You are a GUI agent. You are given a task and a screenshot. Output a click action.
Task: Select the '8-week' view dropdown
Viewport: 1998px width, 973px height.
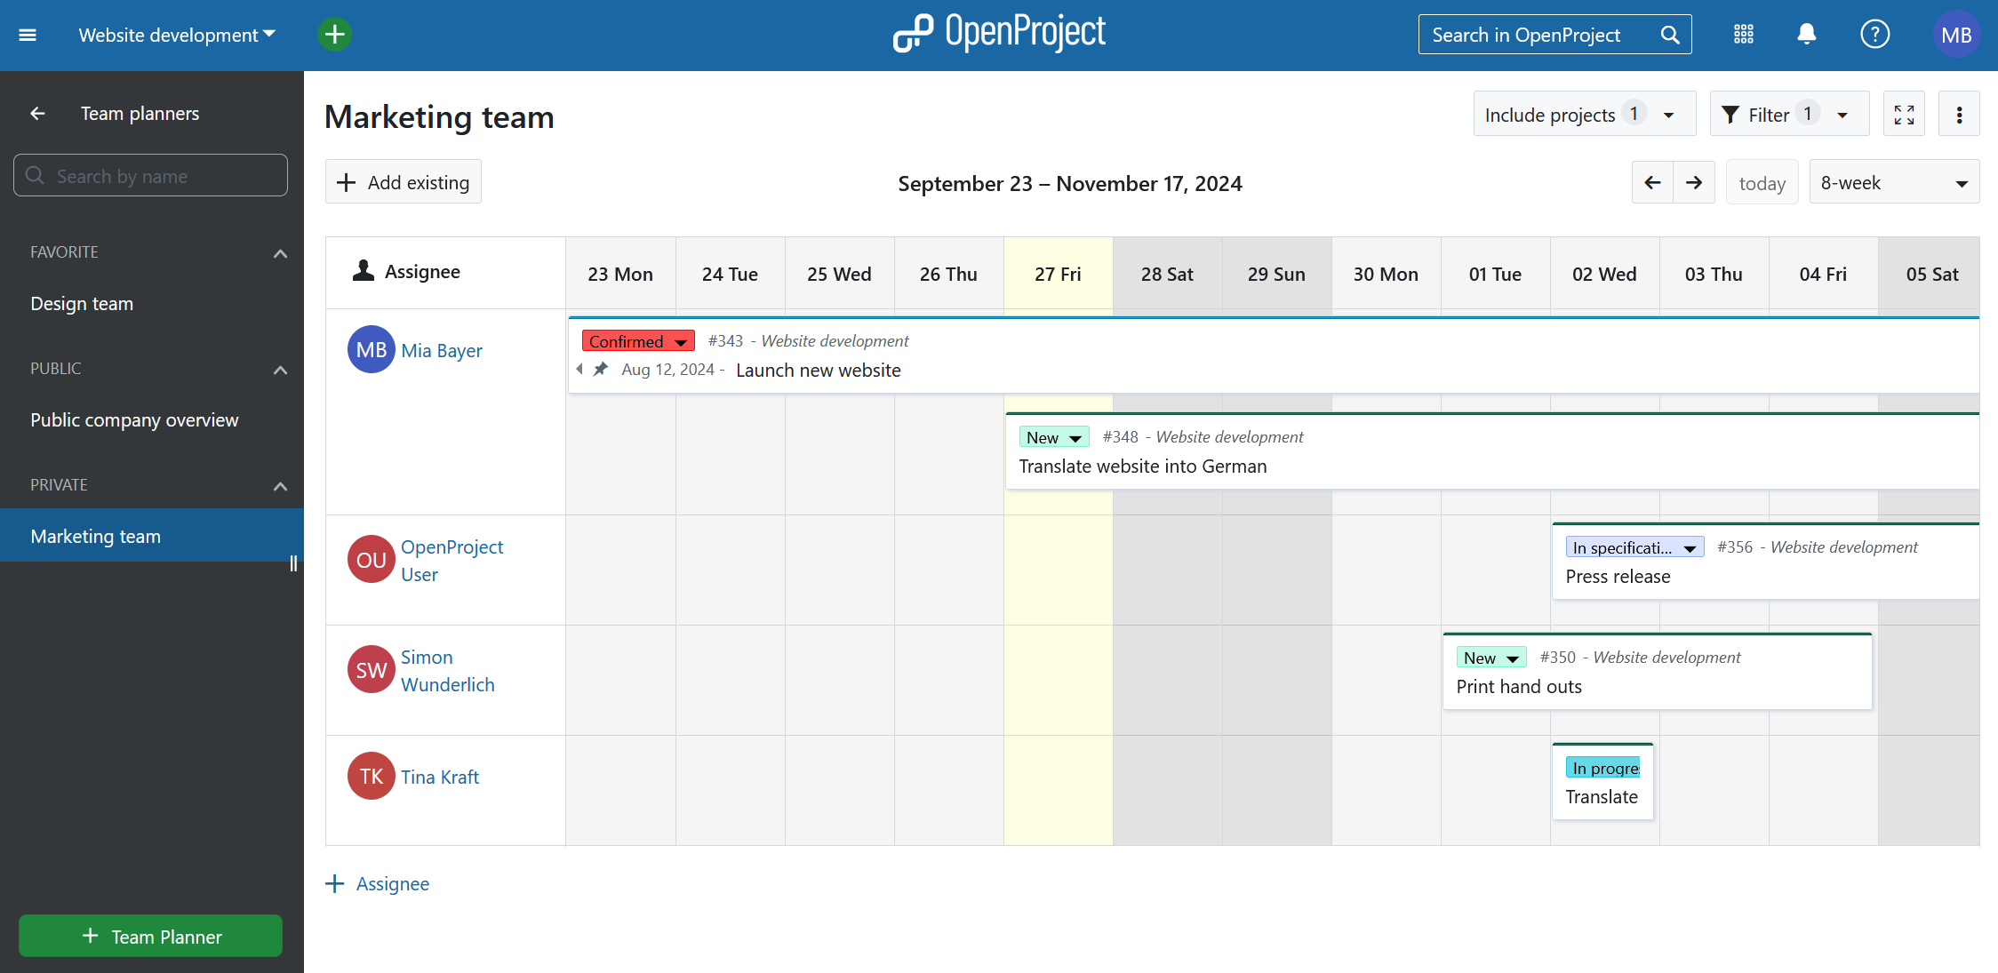[1891, 182]
